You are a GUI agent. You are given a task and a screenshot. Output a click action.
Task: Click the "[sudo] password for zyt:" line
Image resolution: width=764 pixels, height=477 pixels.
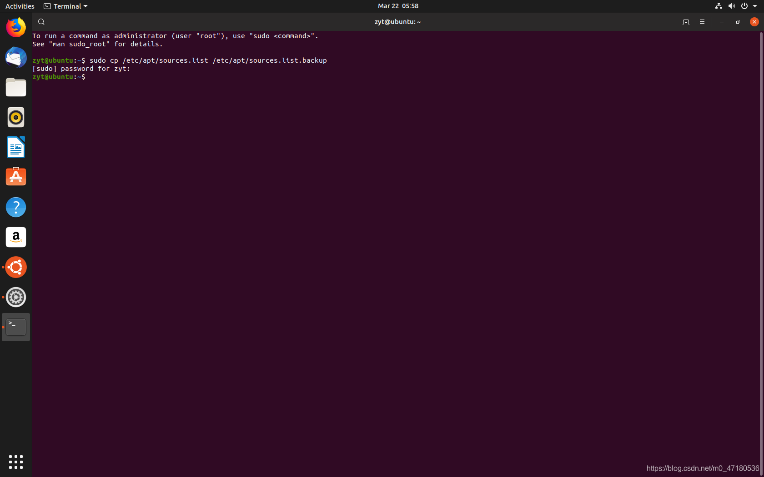[81, 69]
